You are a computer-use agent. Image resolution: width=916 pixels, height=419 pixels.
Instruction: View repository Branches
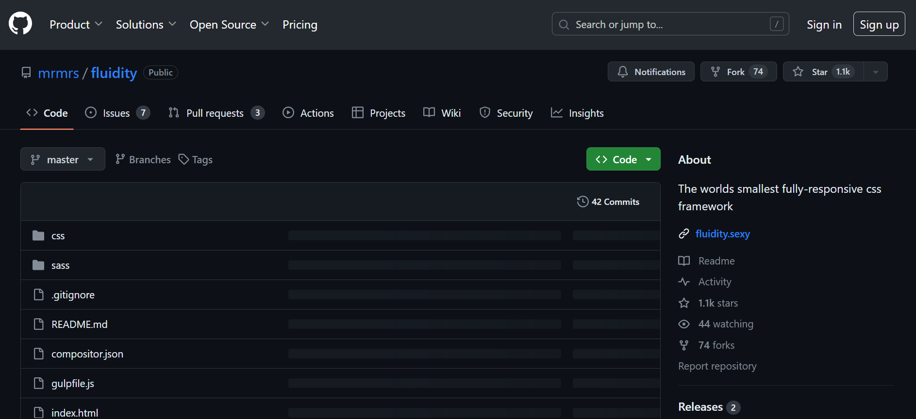coord(143,159)
